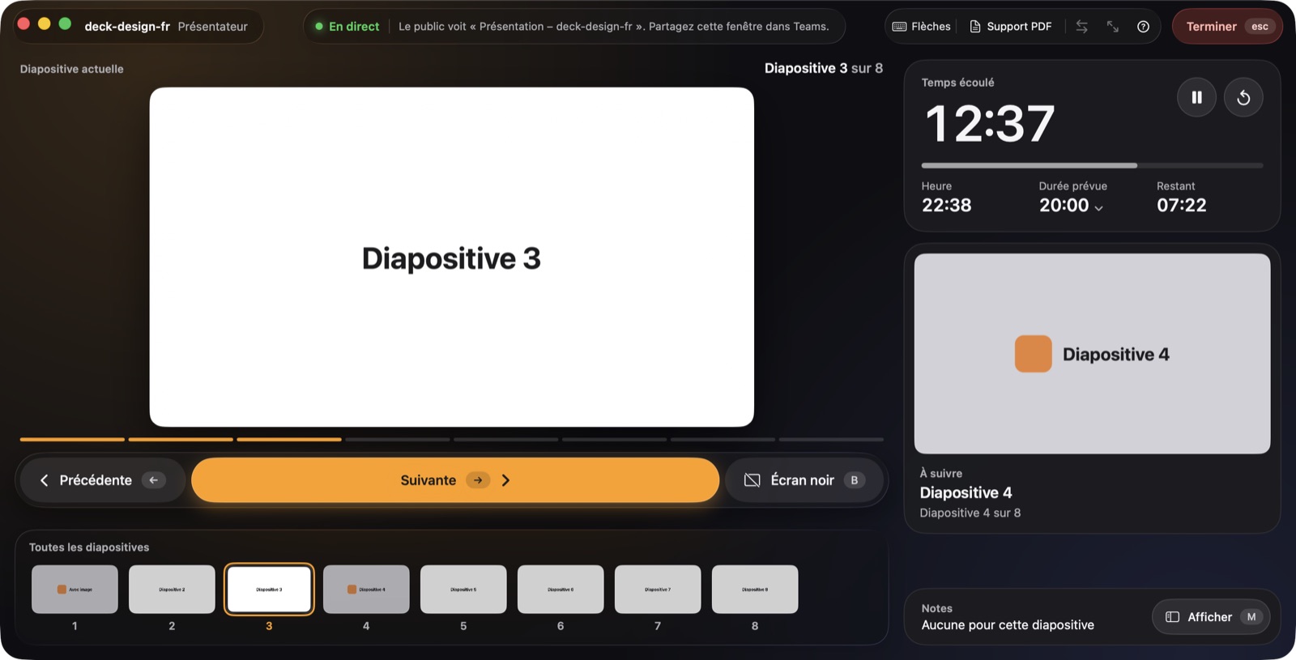The width and height of the screenshot is (1296, 660).
Task: Click the current Diapositive 3 slide view
Action: click(x=452, y=257)
